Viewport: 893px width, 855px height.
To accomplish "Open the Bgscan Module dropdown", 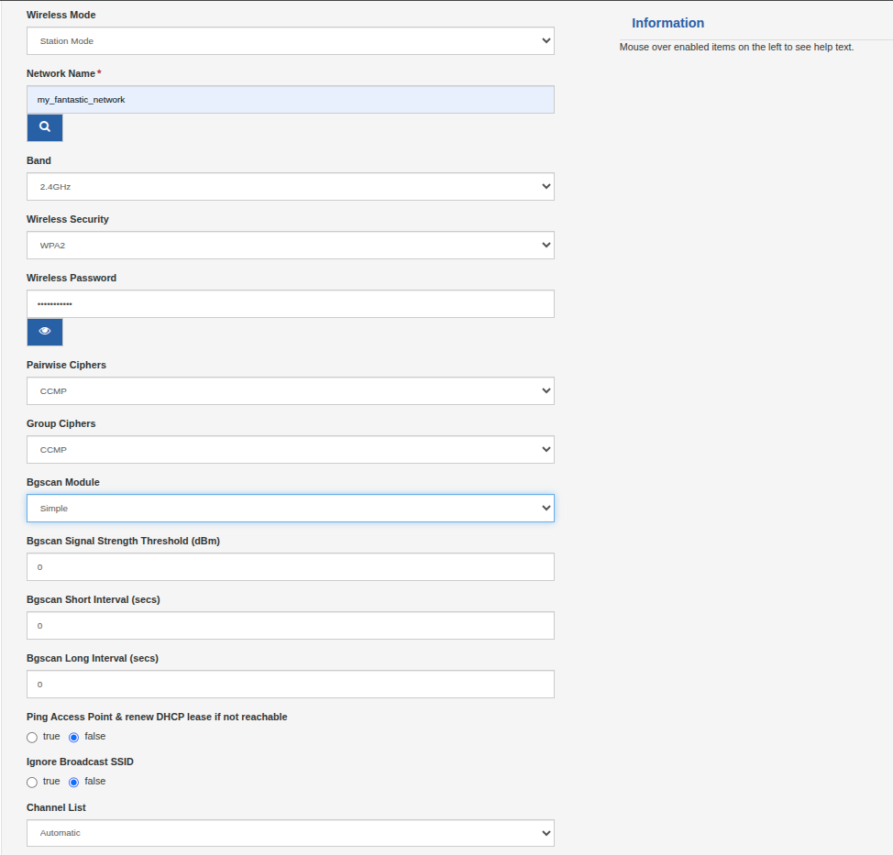I will pos(290,508).
